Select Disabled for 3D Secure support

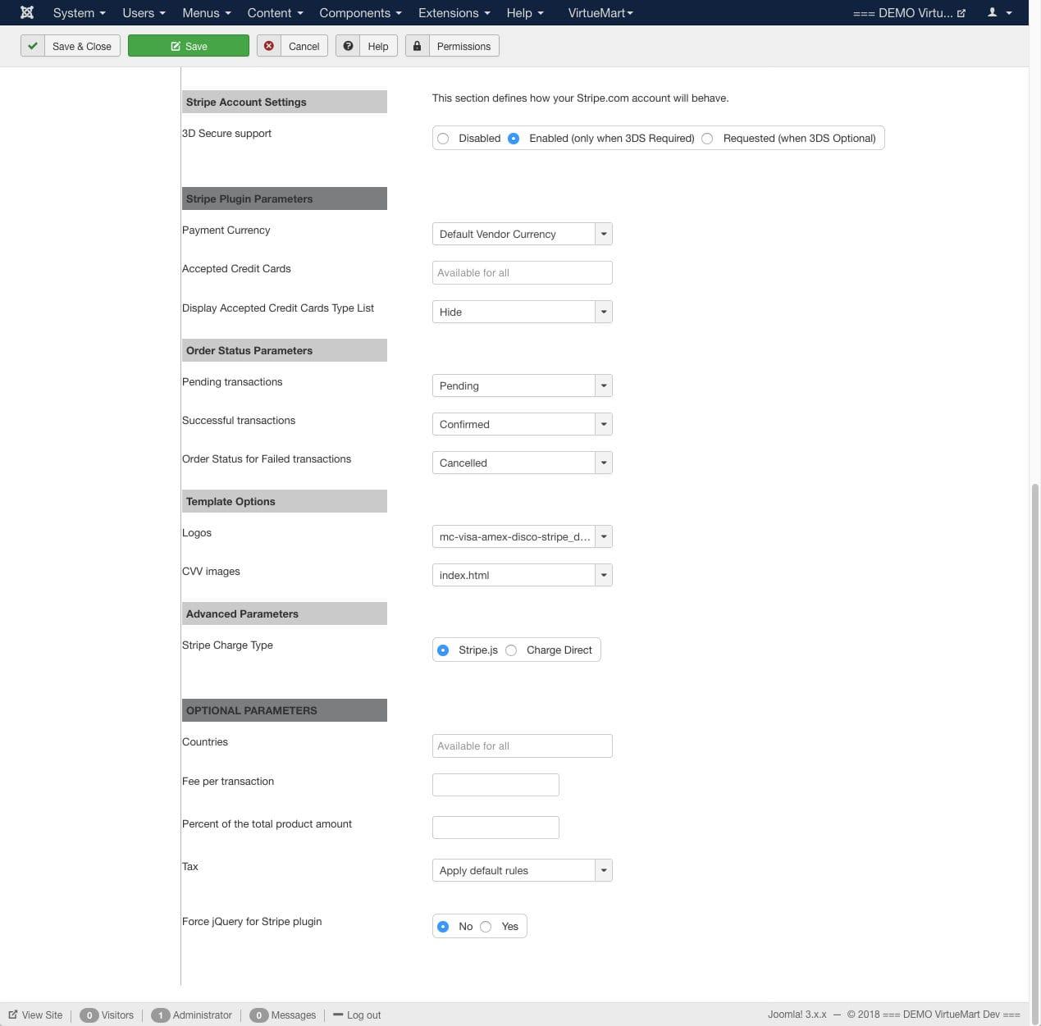point(443,139)
